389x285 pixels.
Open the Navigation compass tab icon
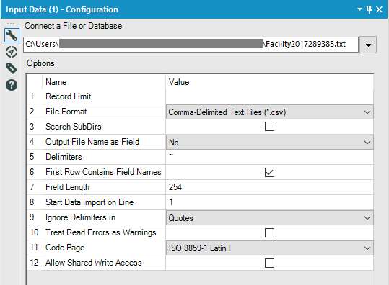click(12, 52)
